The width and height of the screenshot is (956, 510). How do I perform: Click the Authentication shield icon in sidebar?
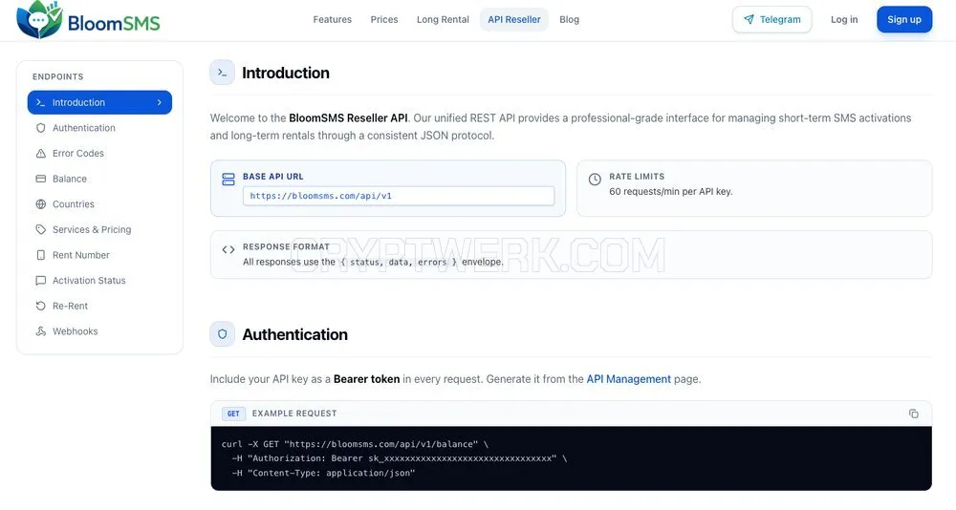(x=41, y=128)
